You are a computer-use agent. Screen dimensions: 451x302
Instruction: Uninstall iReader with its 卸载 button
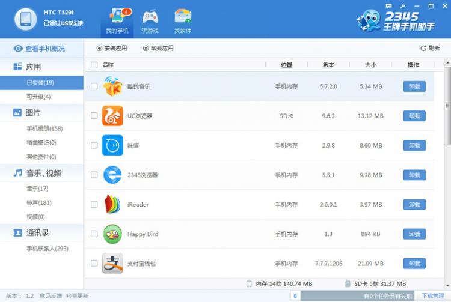[x=414, y=204]
